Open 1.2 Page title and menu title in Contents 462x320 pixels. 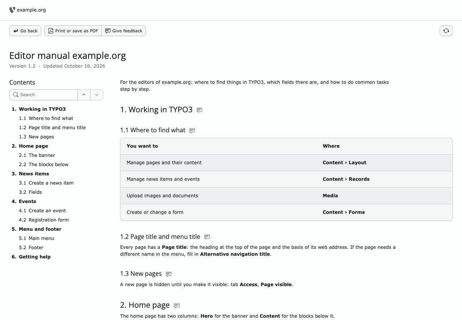tap(52, 128)
